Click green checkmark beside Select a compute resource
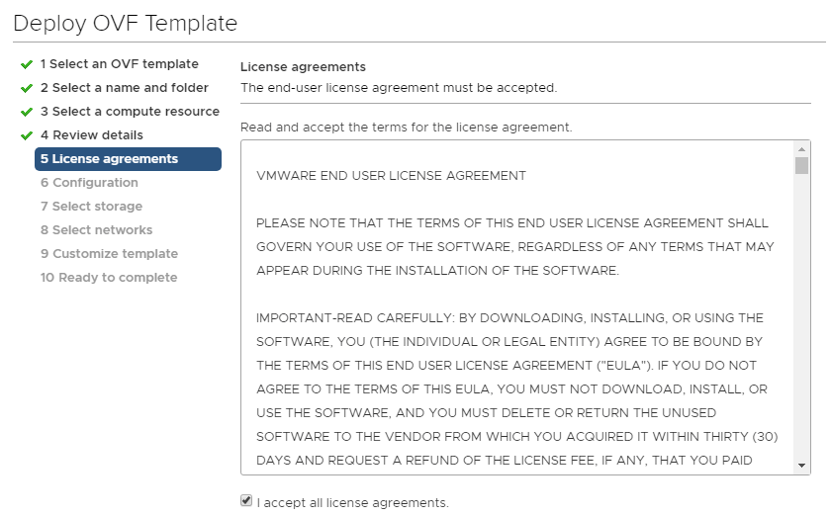Viewport: 831px width, 516px height. [x=27, y=112]
